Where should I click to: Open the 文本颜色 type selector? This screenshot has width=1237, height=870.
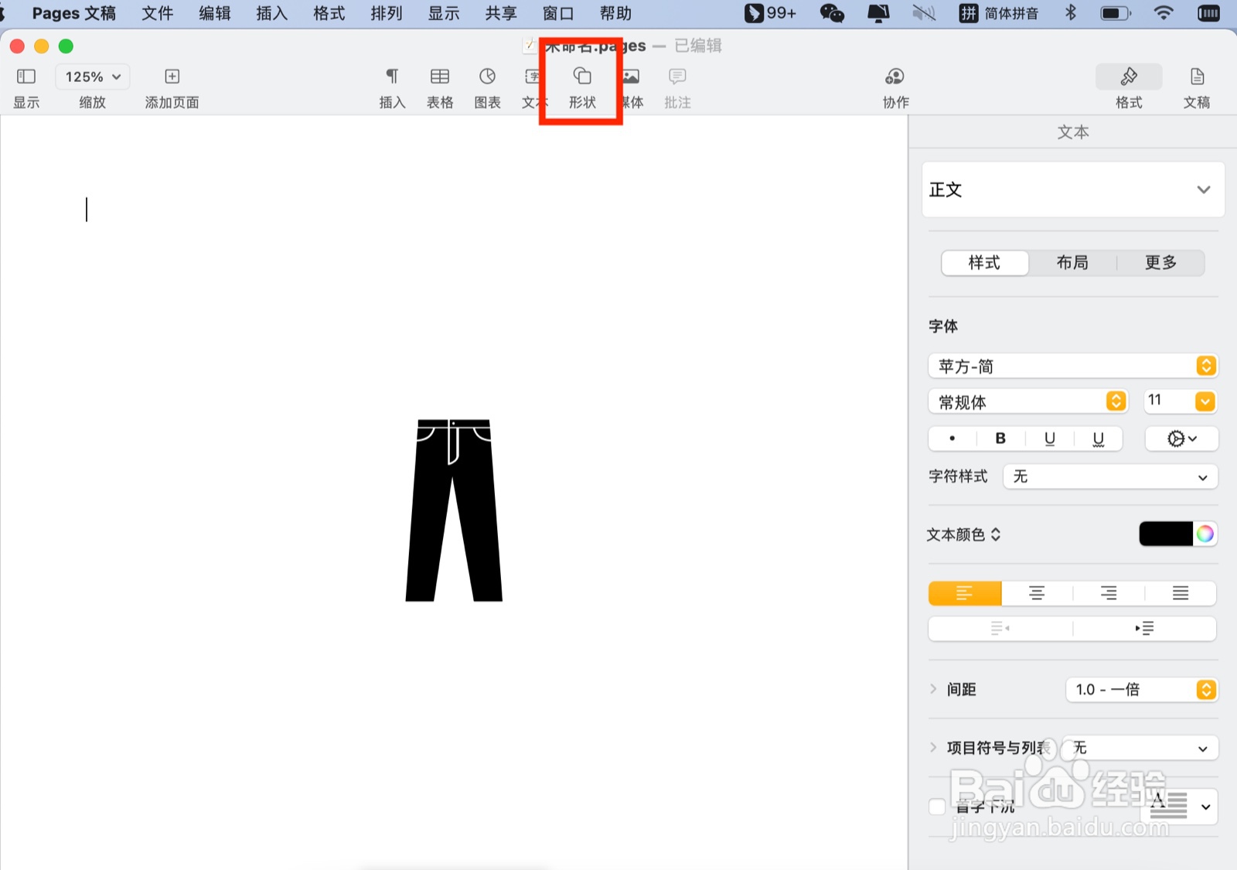[x=963, y=534]
